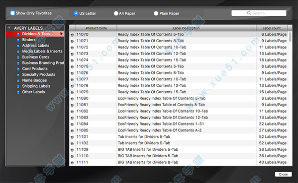Click favorite icon for product 11110
The width and height of the screenshot is (298, 183).
point(72,156)
